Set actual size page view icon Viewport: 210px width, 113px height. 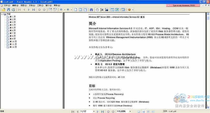click(x=76, y=10)
